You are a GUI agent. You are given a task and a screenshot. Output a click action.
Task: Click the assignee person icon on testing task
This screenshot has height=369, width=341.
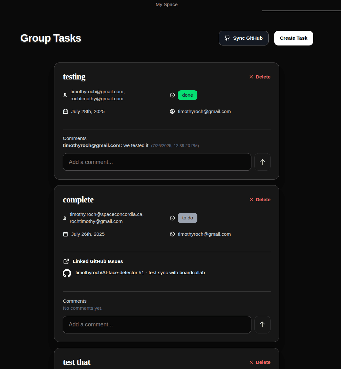65,95
